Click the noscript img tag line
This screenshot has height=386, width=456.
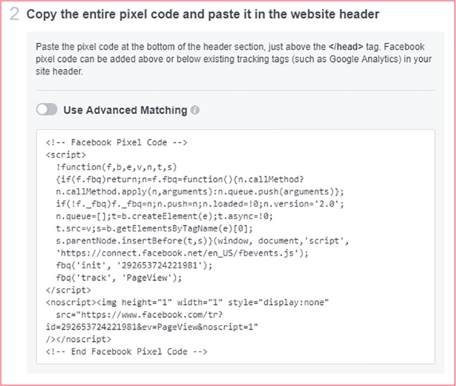187,302
